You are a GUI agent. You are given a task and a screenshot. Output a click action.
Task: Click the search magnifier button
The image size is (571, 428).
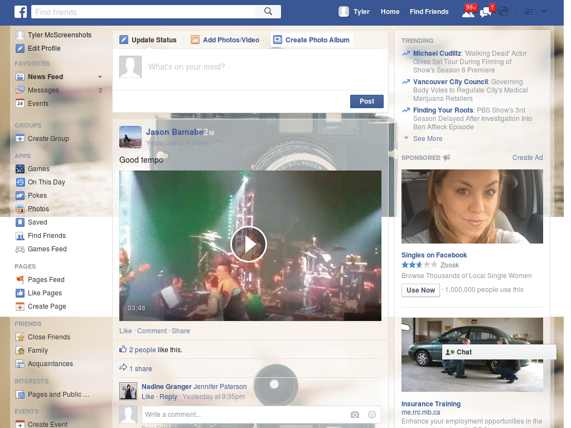(x=268, y=12)
